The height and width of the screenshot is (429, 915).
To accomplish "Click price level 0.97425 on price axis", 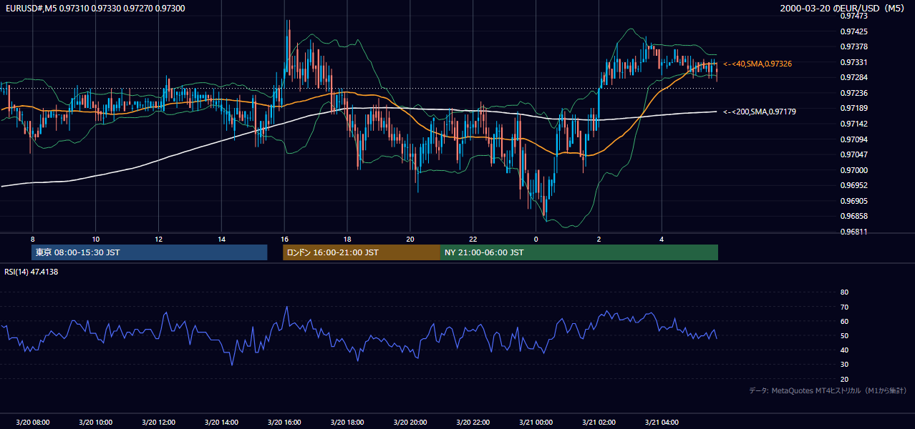I will tap(853, 31).
